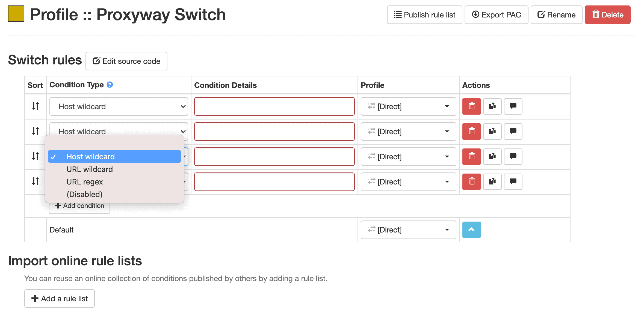Open third row's [Direct] profile dropdown
Viewport: 635px width, 319px height.
click(x=408, y=157)
